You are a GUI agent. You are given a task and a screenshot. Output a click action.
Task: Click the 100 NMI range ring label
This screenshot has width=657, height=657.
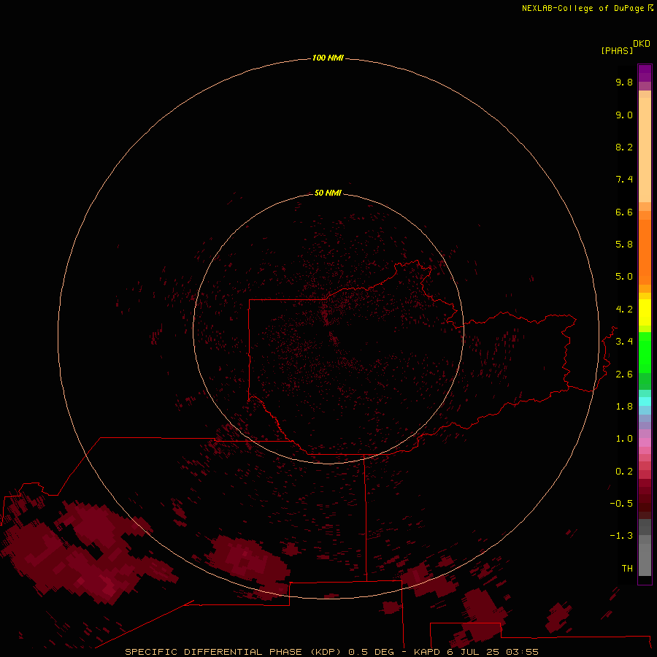click(x=328, y=58)
